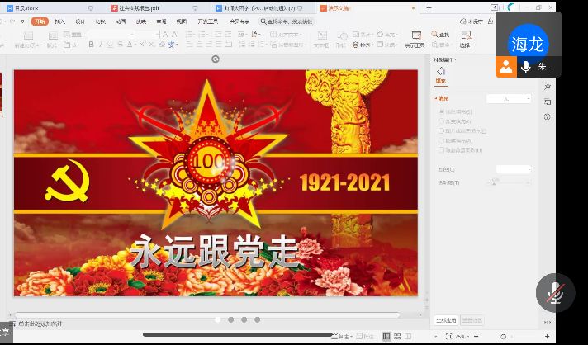The width and height of the screenshot is (588, 345).
Task: Click microphone icon beside participant name
Action: coord(526,67)
